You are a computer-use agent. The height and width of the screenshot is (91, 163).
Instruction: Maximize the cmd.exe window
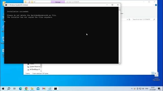click(x=112, y=5)
